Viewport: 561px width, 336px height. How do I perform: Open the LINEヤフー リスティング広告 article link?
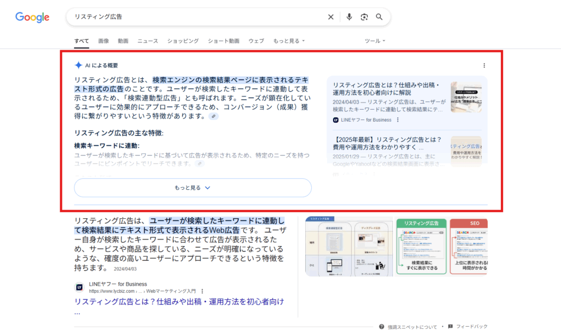pyautogui.click(x=178, y=301)
